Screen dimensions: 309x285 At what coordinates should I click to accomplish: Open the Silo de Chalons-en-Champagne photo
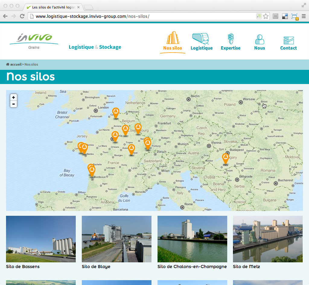(x=192, y=239)
